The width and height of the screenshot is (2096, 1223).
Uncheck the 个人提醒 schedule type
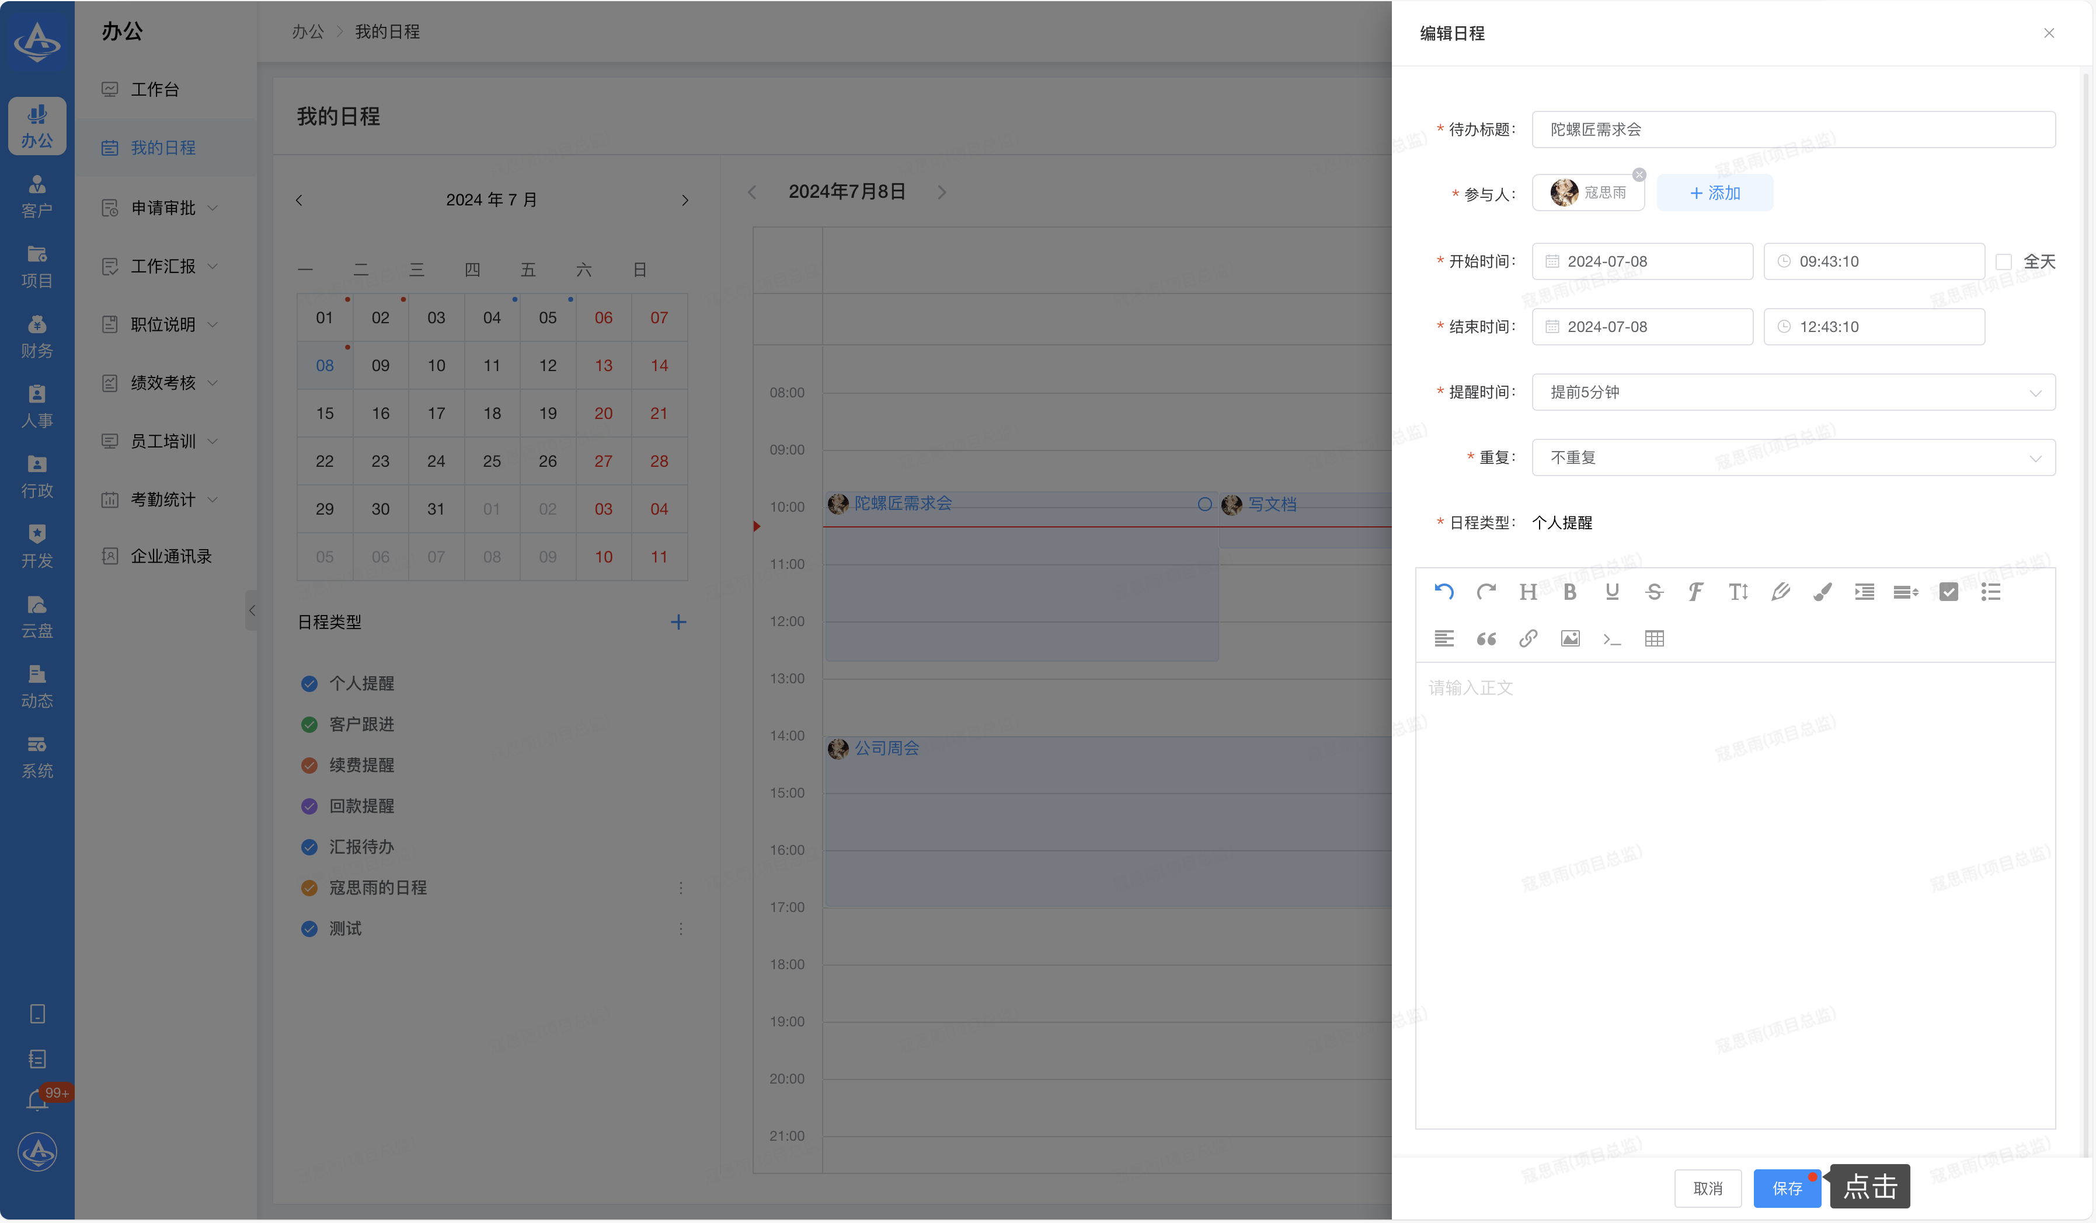(x=309, y=684)
